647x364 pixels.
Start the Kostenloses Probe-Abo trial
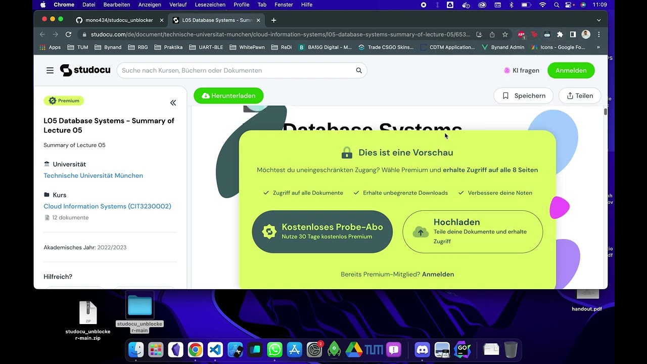[x=322, y=232]
